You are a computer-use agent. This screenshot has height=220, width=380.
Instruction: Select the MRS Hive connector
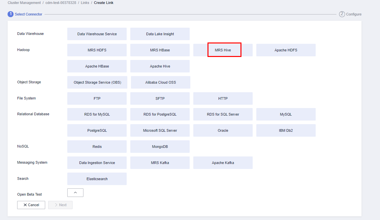pos(223,50)
